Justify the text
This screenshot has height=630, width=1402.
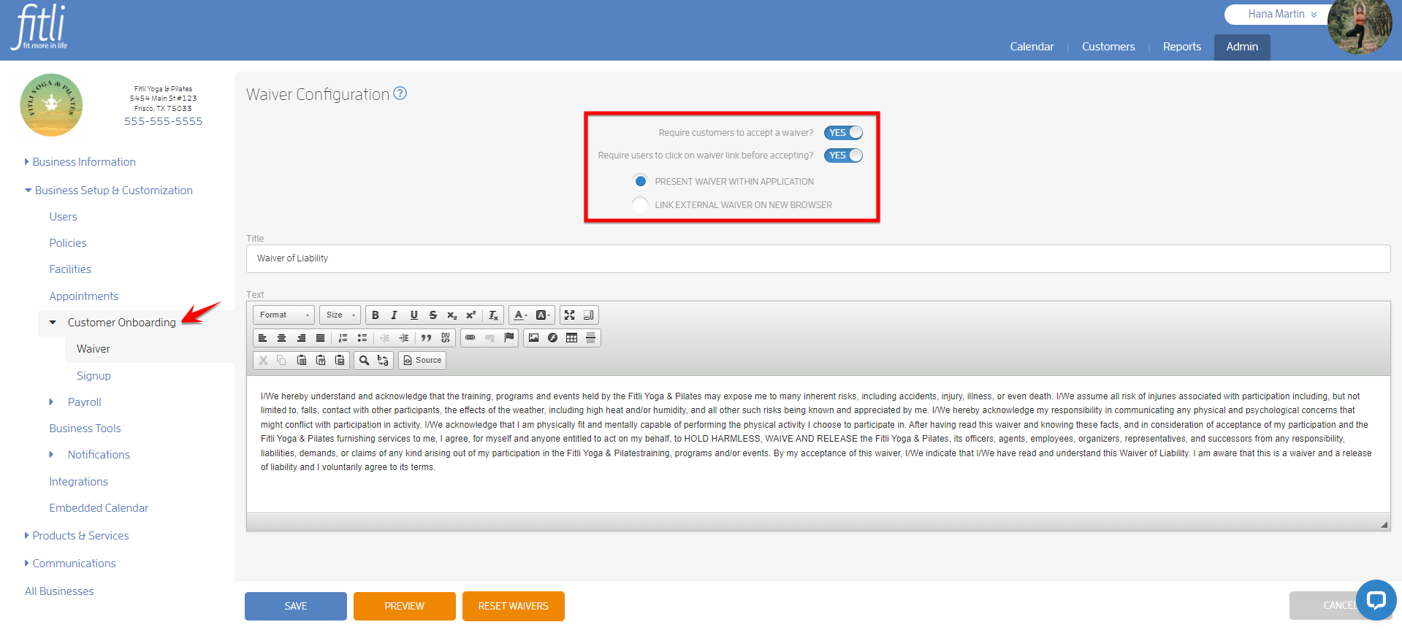pyautogui.click(x=320, y=338)
